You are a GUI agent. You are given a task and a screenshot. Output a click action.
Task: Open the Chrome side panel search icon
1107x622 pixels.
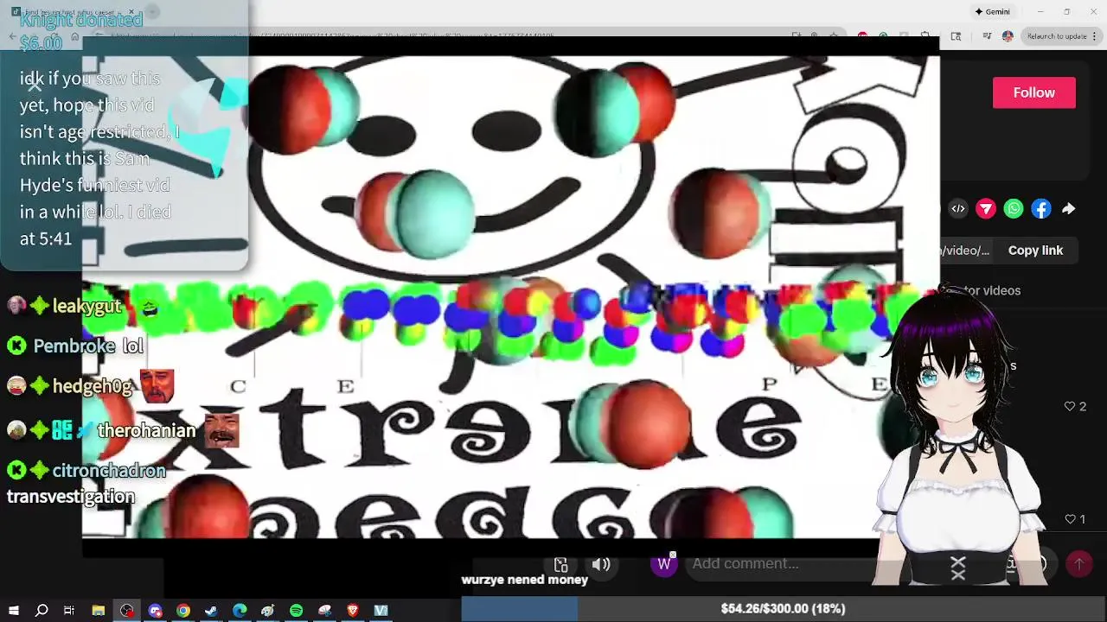[x=956, y=36]
